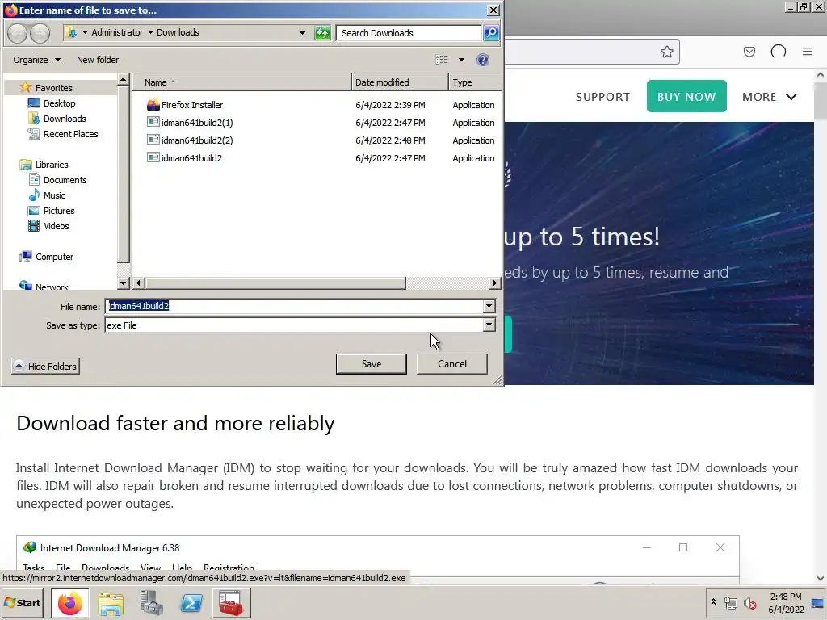Click the green refresh button beside address path
This screenshot has width=827, height=620.
[x=322, y=33]
